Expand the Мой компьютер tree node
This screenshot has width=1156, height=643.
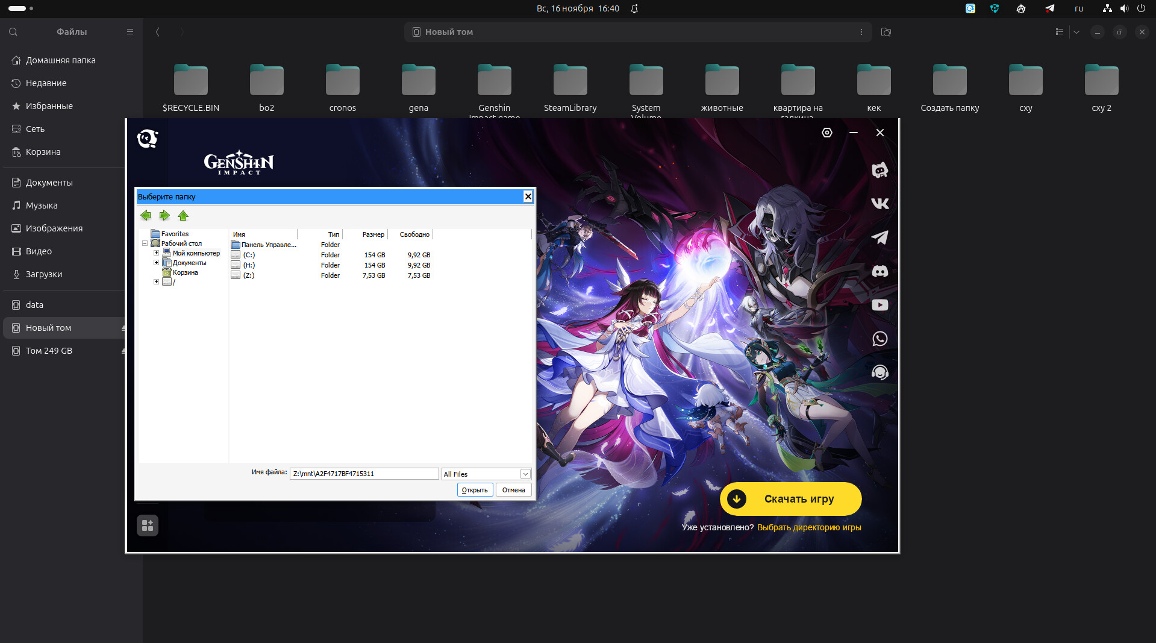[156, 253]
